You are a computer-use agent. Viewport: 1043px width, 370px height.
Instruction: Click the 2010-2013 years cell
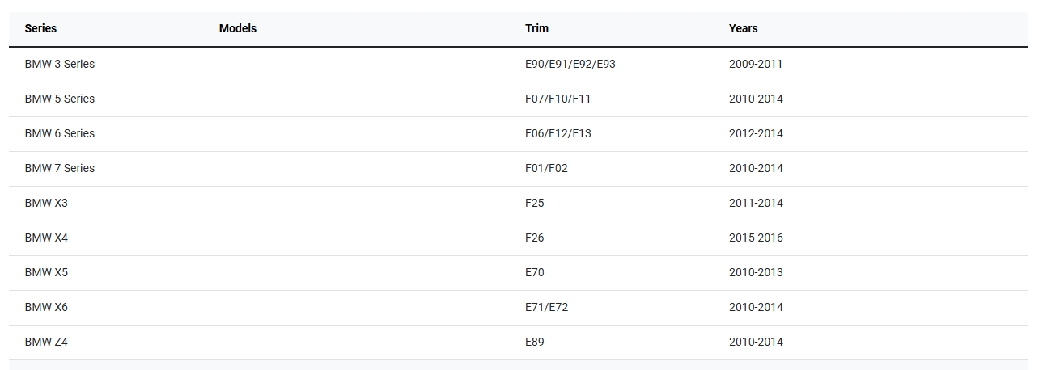coord(755,272)
